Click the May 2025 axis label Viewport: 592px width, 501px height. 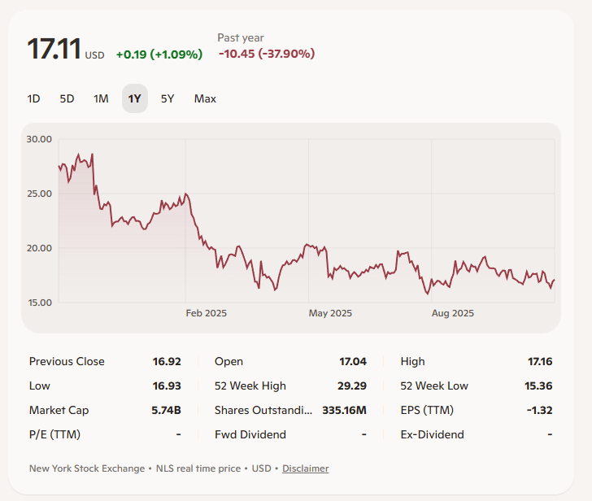(x=331, y=313)
